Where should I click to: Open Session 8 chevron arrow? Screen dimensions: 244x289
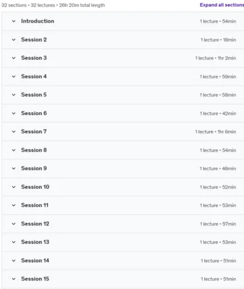coord(13,150)
